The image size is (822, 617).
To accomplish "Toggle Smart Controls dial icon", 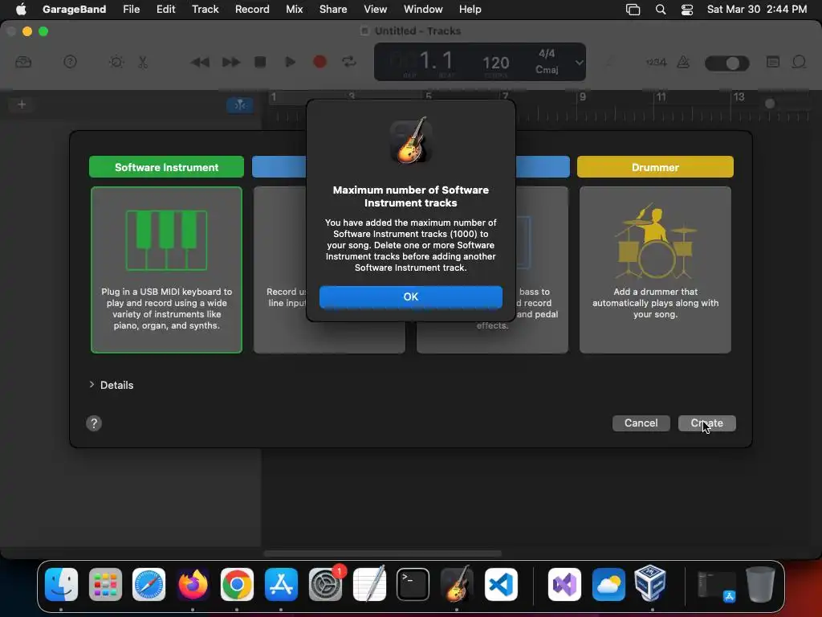I will point(116,62).
